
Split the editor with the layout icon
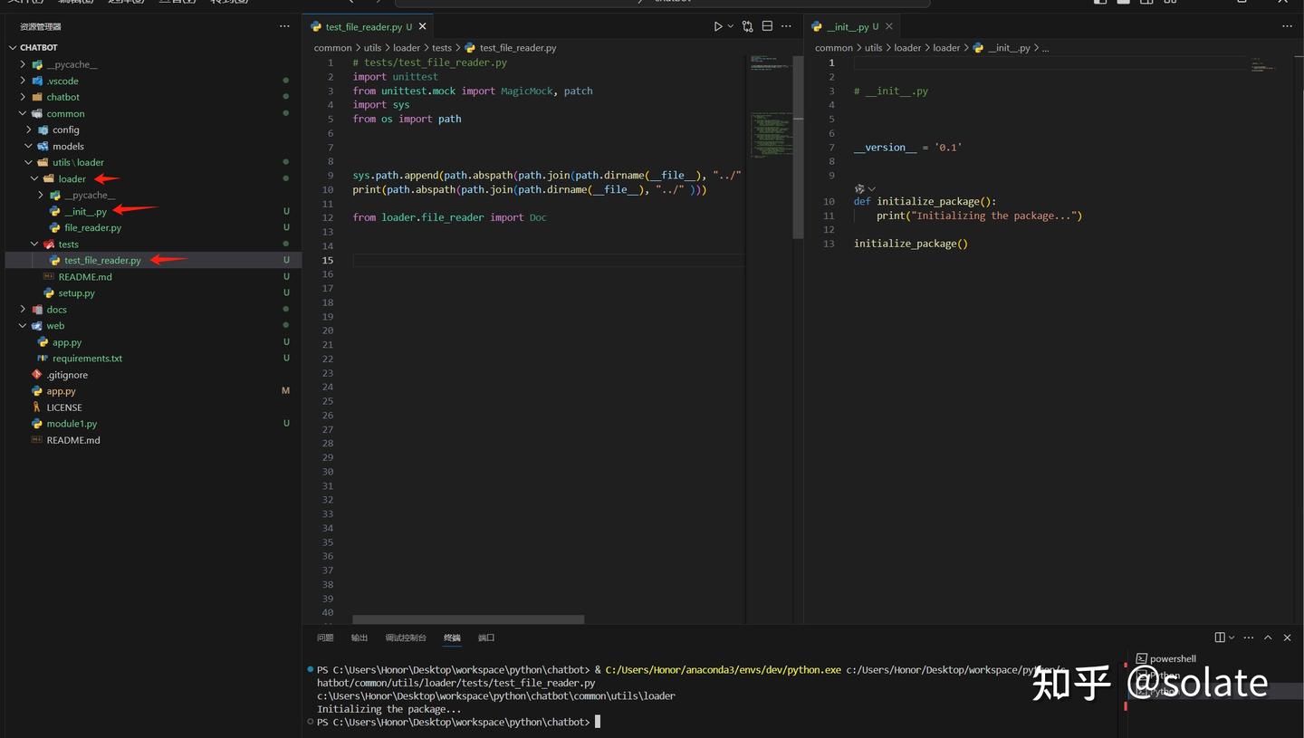pos(767,27)
